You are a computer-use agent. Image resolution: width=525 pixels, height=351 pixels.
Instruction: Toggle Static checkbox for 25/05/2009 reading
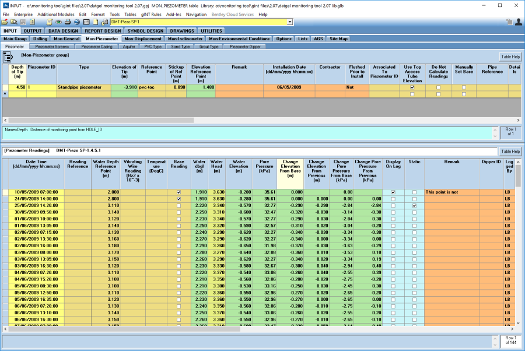tap(415, 206)
